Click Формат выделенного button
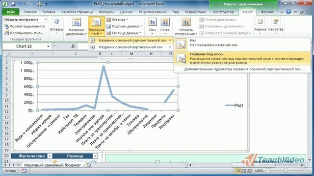 pos(25,26)
